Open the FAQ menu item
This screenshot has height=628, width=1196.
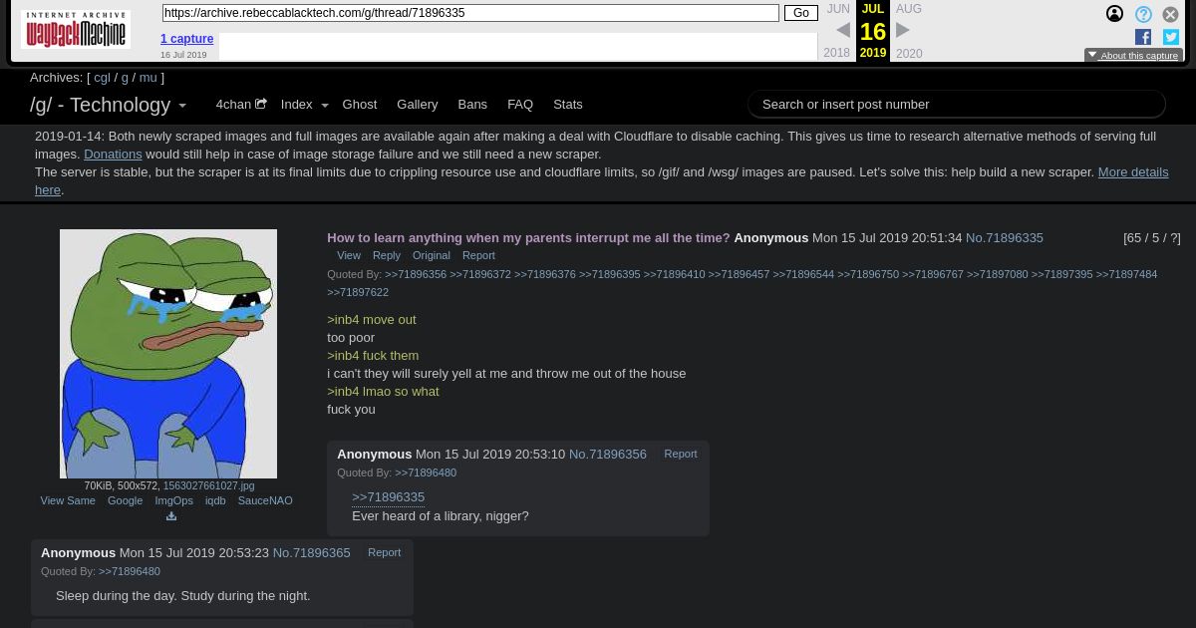coord(520,104)
